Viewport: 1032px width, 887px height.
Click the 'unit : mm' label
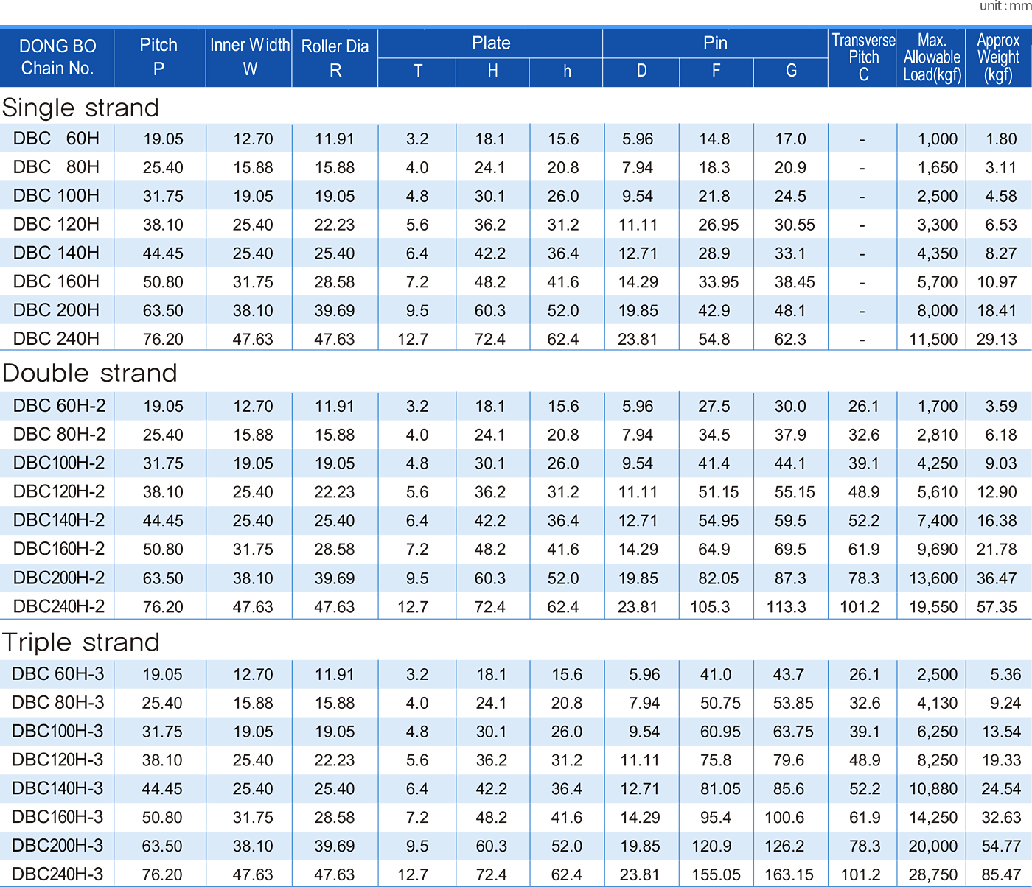[x=1005, y=6]
